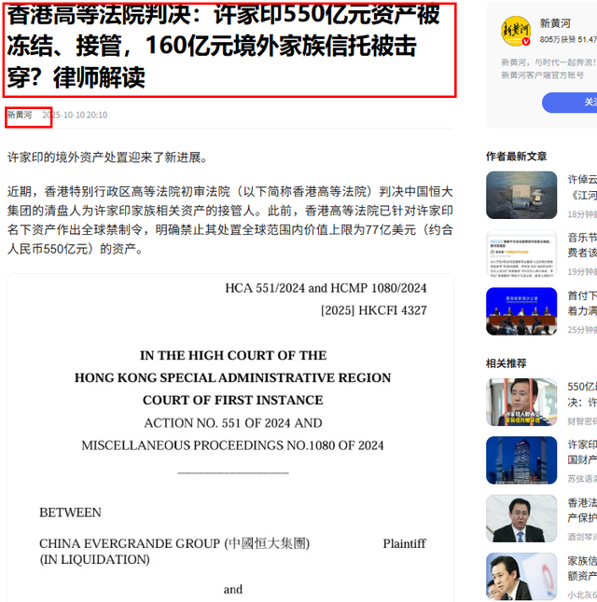The width and height of the screenshot is (597, 602).
Task: Click the red verified badge on the avatar
Action: click(x=526, y=41)
